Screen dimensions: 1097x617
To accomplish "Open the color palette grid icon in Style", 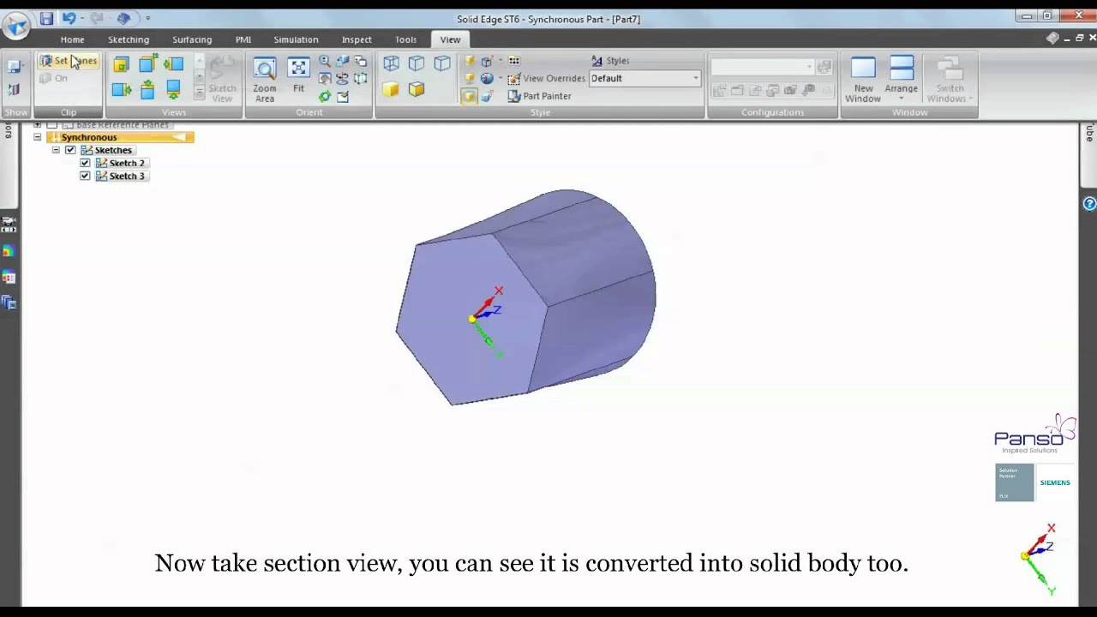I will (x=514, y=61).
